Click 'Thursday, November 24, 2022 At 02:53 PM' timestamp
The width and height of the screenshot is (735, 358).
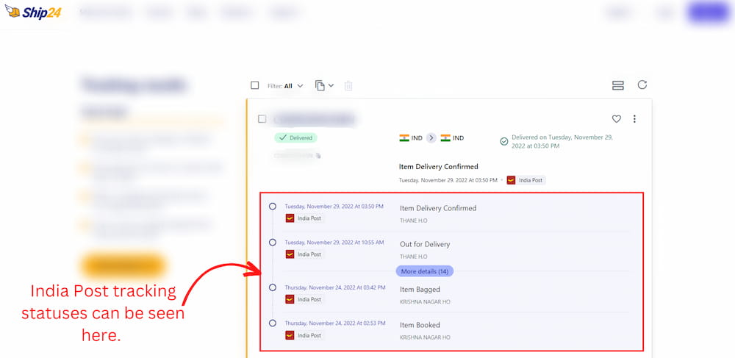point(335,323)
